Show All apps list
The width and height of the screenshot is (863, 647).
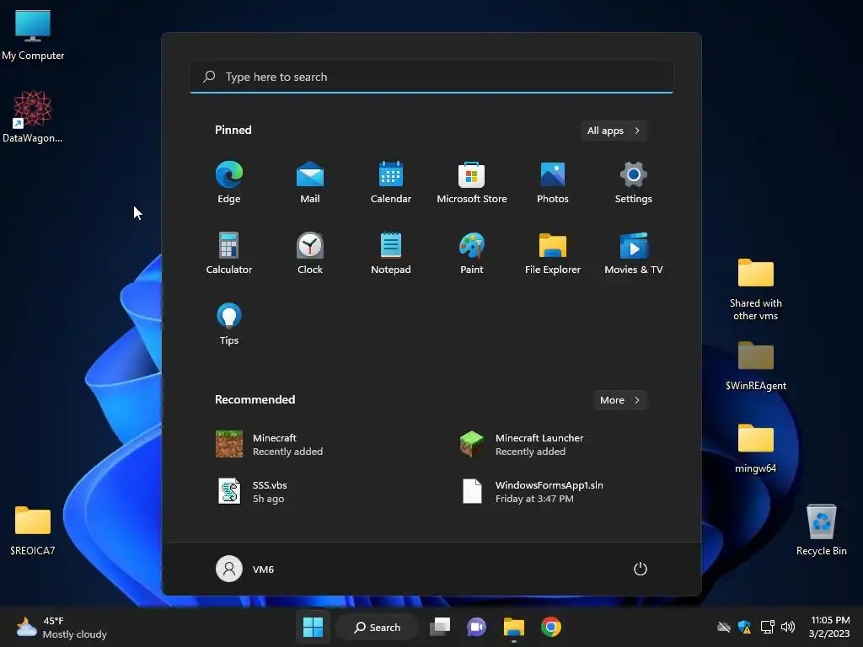pos(614,131)
